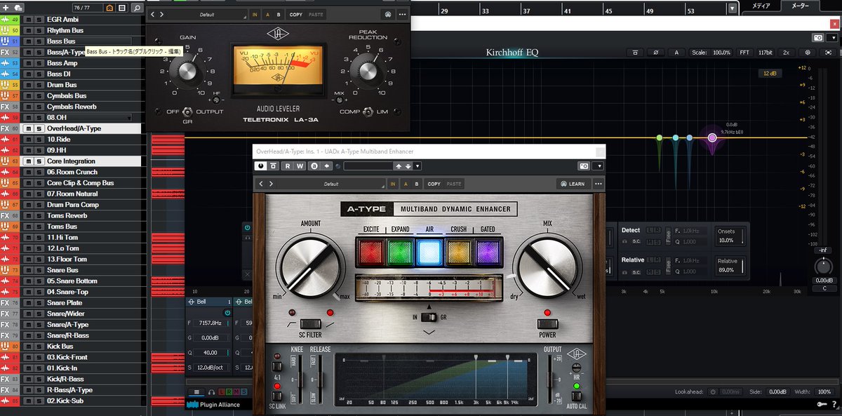Screen dimensions: 842x416
Task: Click AUTO CAL green button
Action: (576, 387)
